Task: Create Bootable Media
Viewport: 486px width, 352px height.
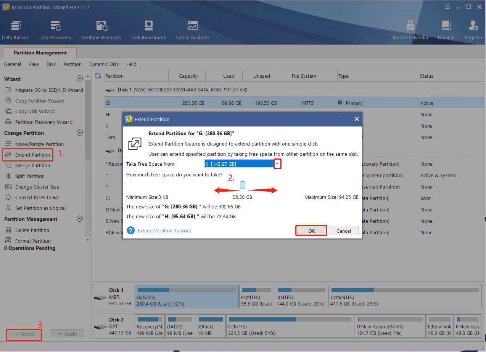Action: (410, 30)
